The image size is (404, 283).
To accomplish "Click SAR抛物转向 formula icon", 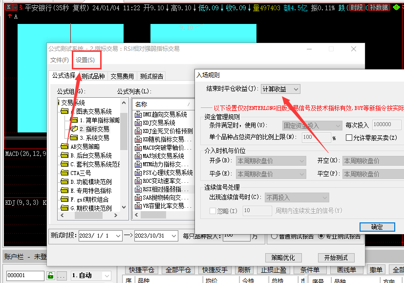I will click(x=138, y=197).
